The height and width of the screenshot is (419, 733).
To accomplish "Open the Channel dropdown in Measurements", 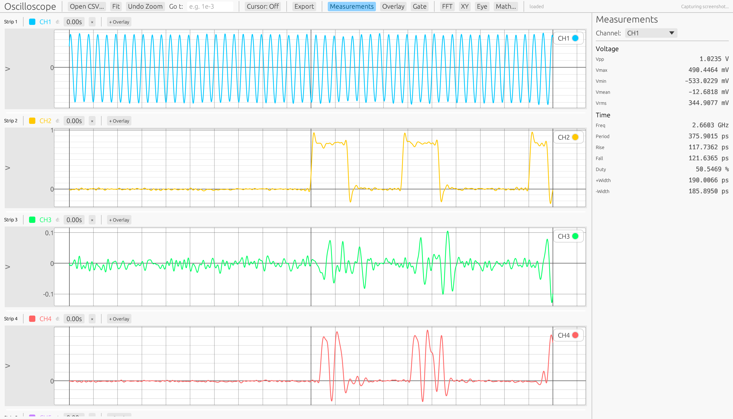I will click(651, 33).
